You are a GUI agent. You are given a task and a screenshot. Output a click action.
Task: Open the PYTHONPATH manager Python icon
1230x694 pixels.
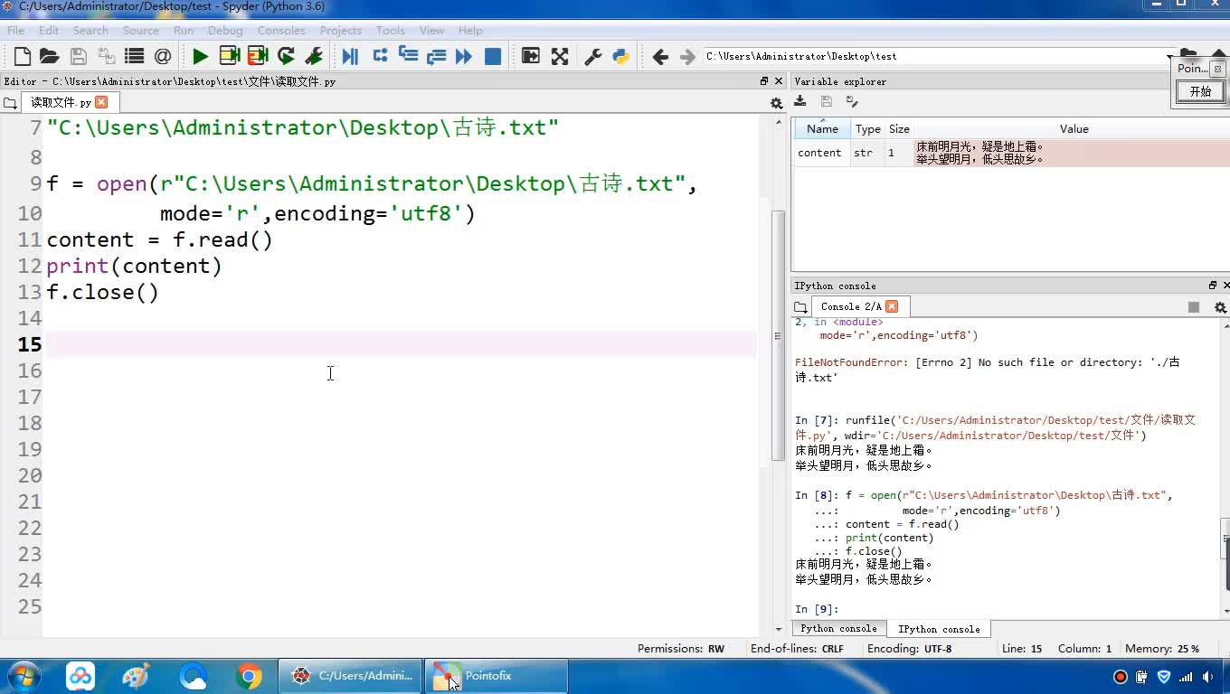pyautogui.click(x=620, y=57)
